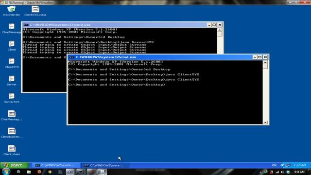Click scroll-up arrow in front cmd window

(x=265, y=62)
